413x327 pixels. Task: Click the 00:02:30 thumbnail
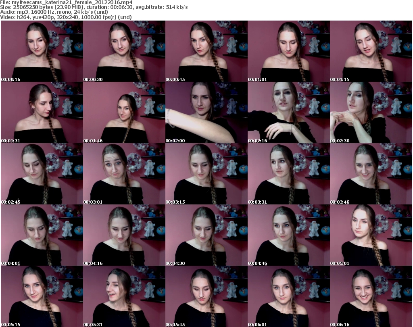pyautogui.click(x=371, y=112)
